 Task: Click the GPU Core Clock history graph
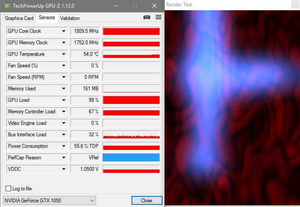(x=131, y=31)
